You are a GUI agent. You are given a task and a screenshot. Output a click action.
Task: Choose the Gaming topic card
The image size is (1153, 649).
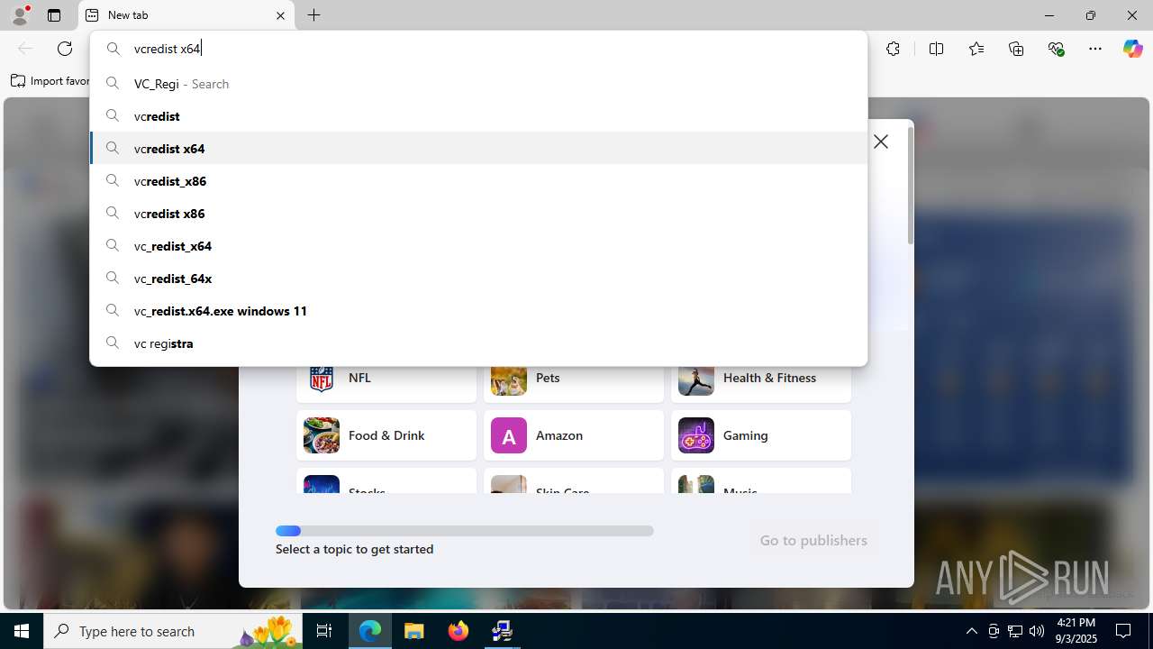[761, 435]
